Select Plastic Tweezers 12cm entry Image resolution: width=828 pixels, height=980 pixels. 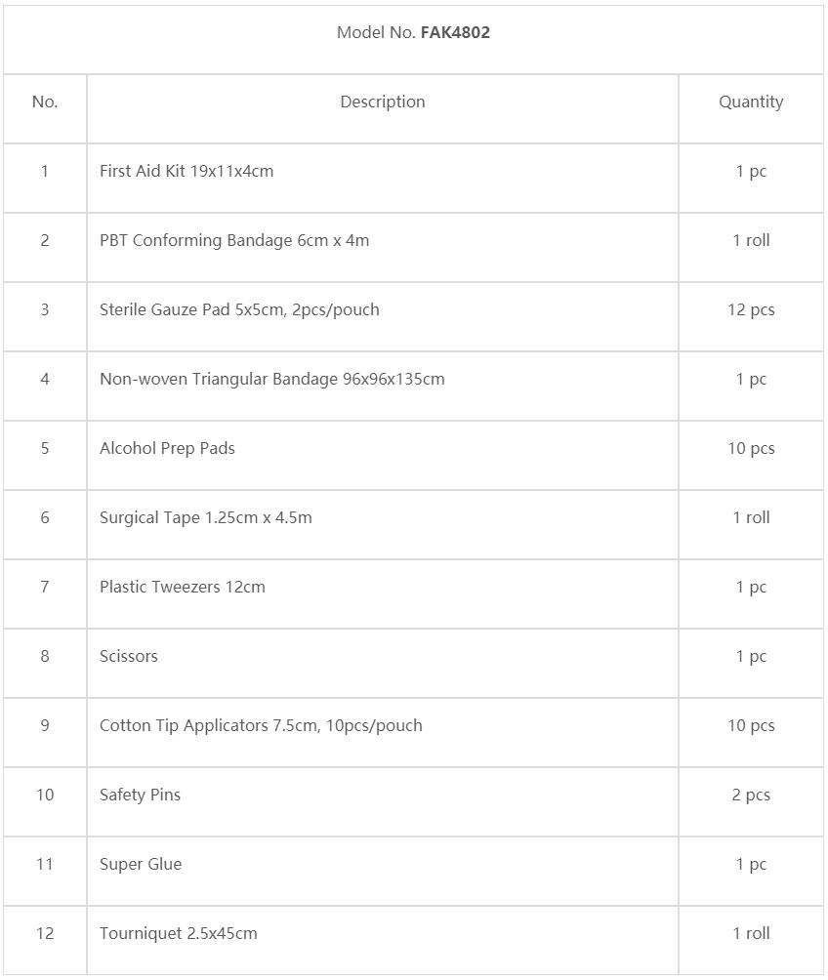[x=182, y=588]
